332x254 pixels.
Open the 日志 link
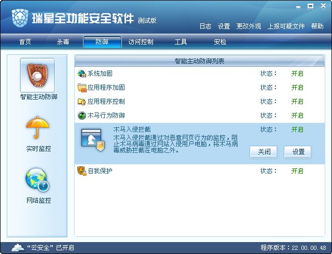(205, 26)
